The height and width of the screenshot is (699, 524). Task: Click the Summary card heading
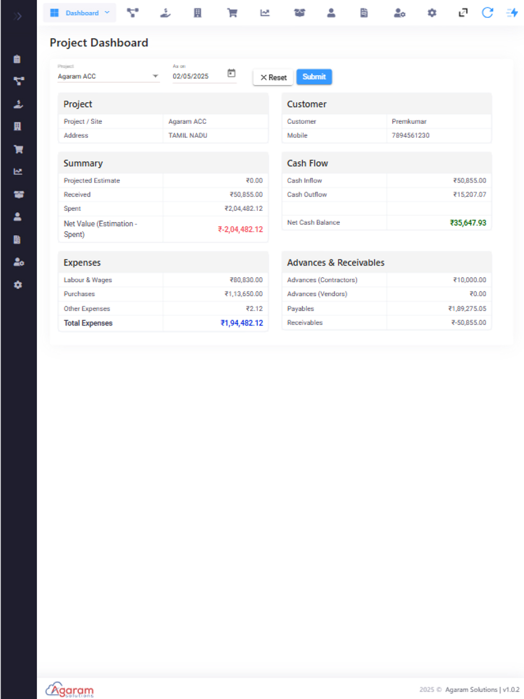[83, 163]
